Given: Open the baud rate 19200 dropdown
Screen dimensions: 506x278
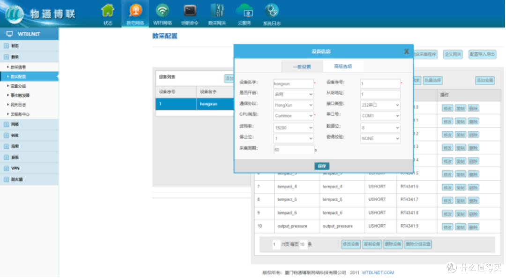Looking at the screenshot, I should [x=293, y=128].
